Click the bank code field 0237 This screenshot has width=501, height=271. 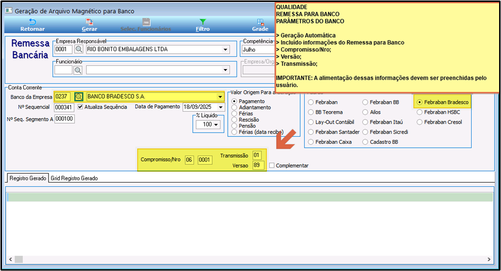tap(63, 96)
